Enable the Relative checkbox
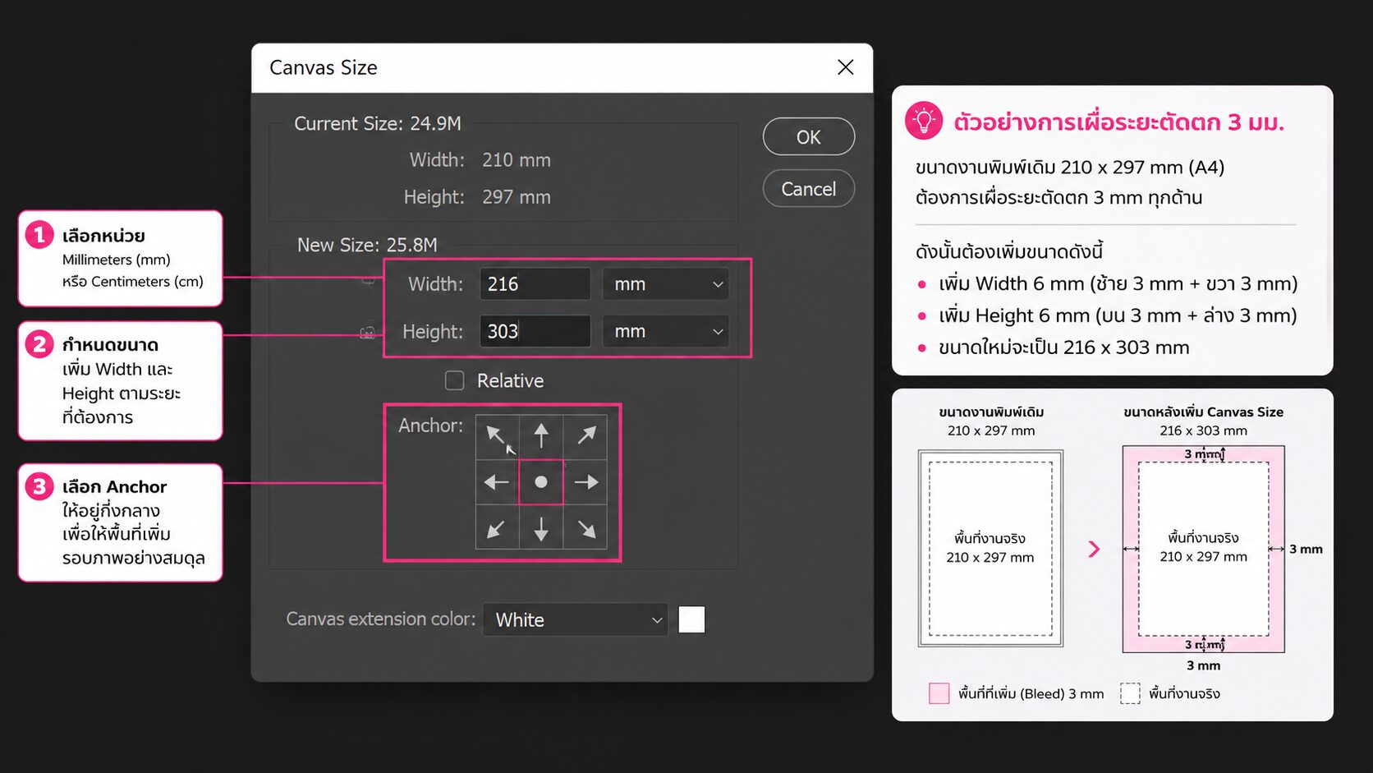Screen dimensions: 1373x773 point(454,380)
